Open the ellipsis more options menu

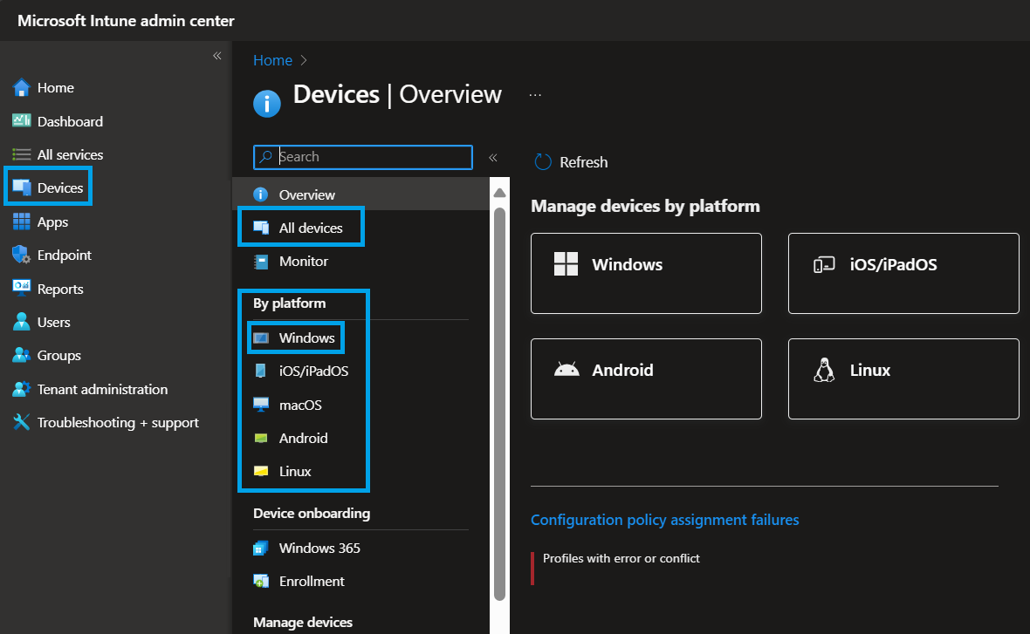tap(535, 95)
